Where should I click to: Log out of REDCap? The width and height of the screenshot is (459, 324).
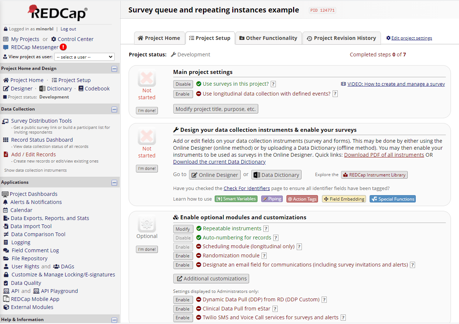[x=69, y=29]
